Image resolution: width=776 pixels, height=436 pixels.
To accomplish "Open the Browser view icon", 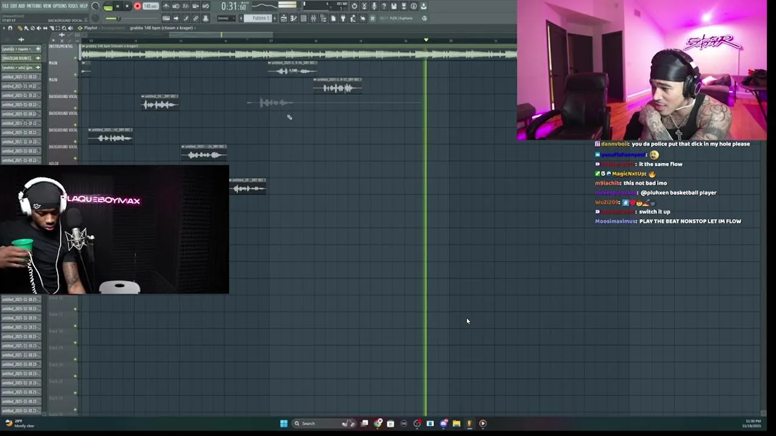I will [x=323, y=18].
